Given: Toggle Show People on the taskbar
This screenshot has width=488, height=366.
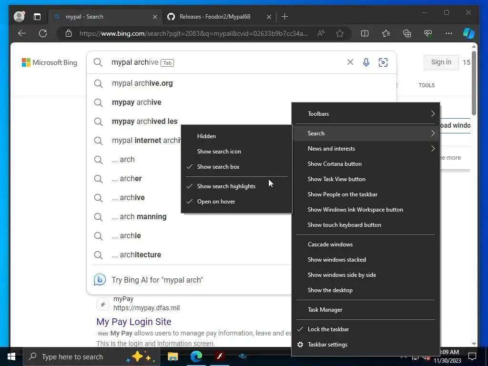Looking at the screenshot, I should [366, 194].
